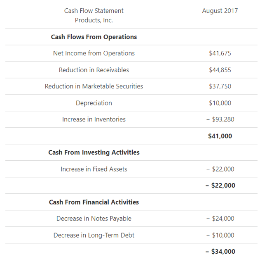This screenshot has height=264, width=267.
Task: Click the − $93,280 inventories amount
Action: tap(220, 119)
